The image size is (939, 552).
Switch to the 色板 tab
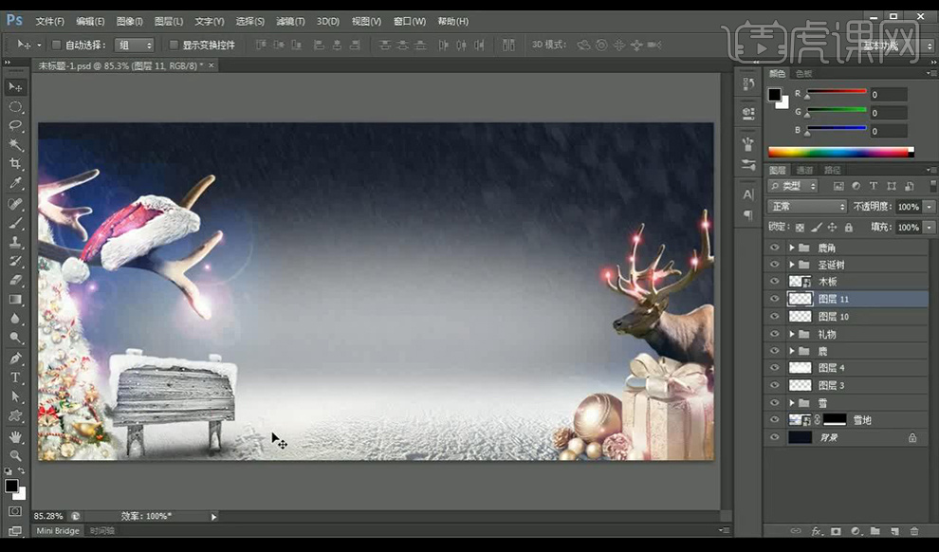point(803,74)
